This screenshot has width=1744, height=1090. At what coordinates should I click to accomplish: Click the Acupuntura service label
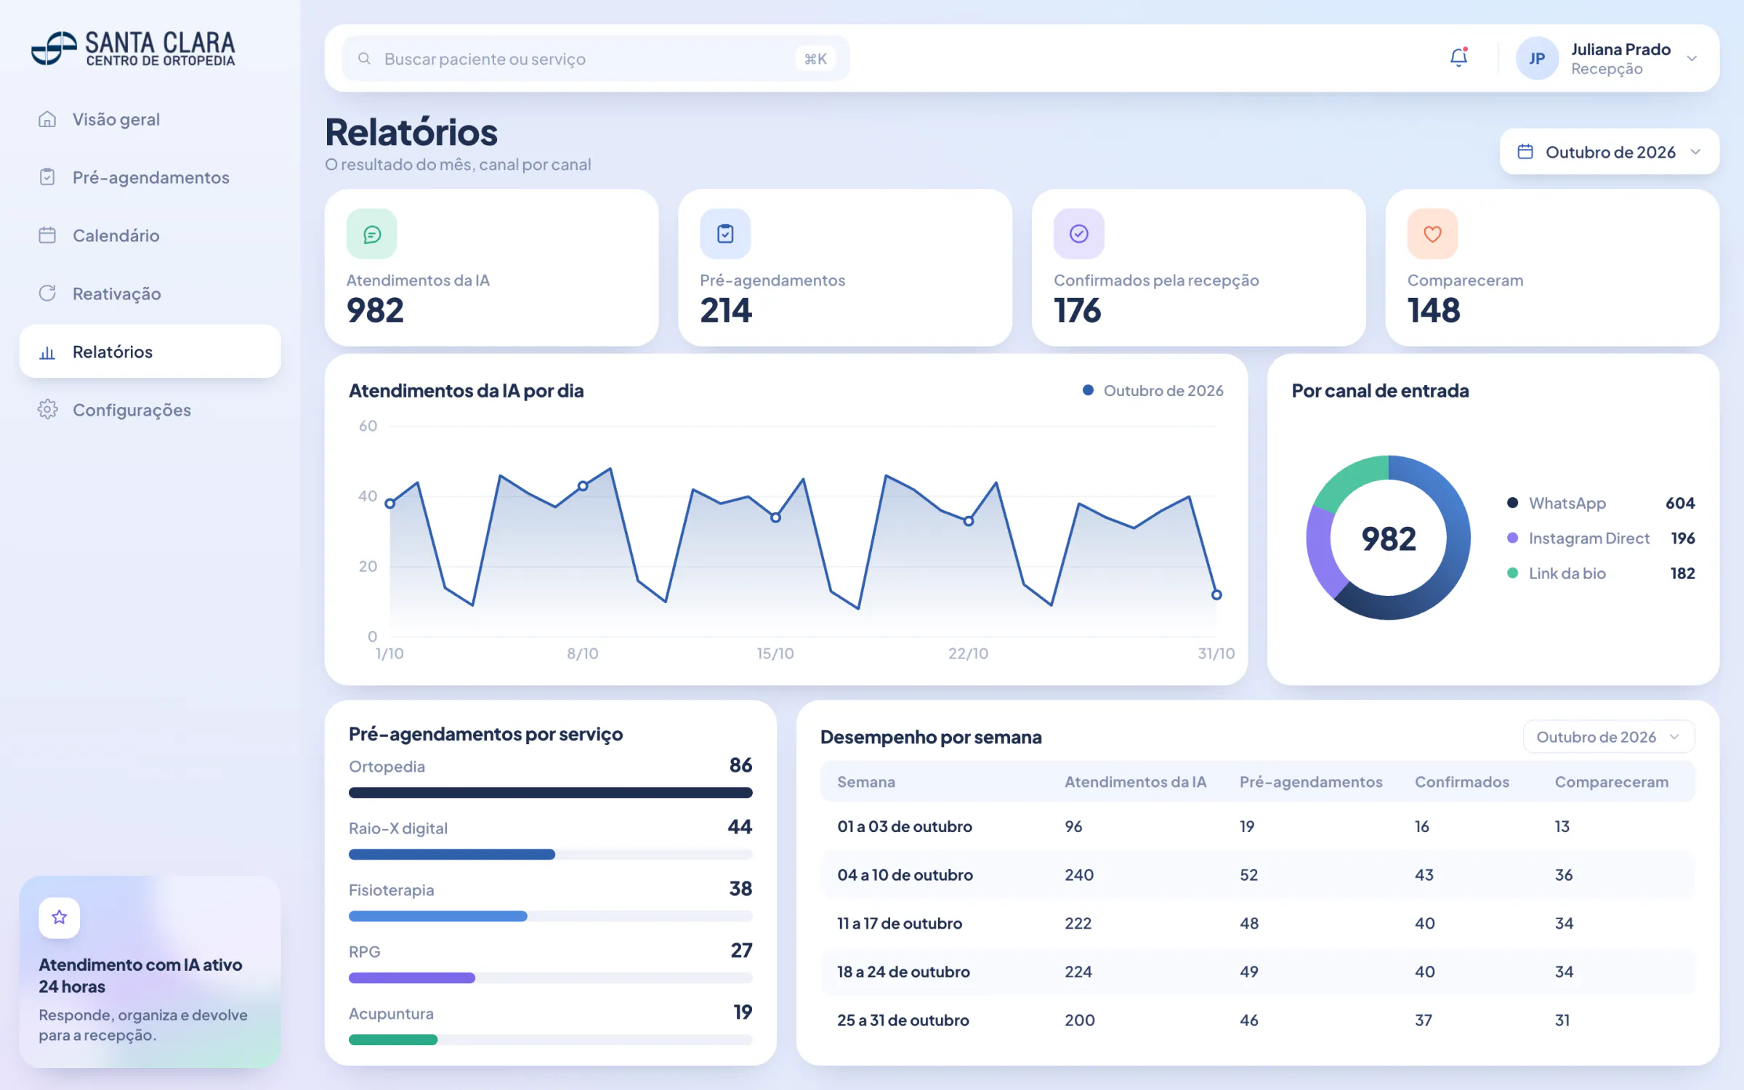coord(391,1014)
